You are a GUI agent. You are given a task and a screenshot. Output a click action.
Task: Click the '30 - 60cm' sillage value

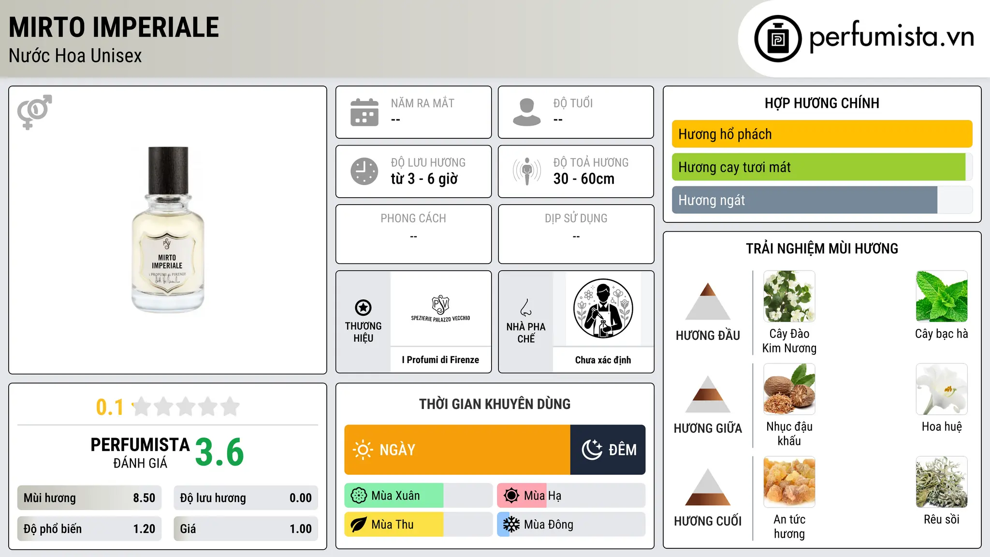[x=584, y=179]
